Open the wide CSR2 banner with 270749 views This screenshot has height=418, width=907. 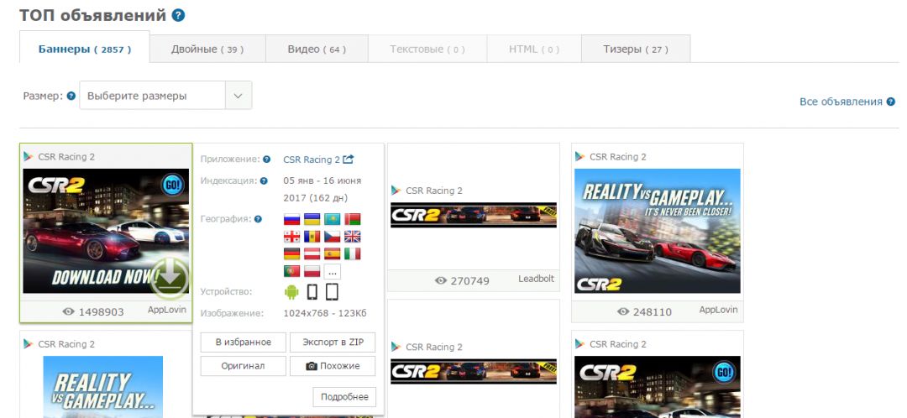pos(474,215)
